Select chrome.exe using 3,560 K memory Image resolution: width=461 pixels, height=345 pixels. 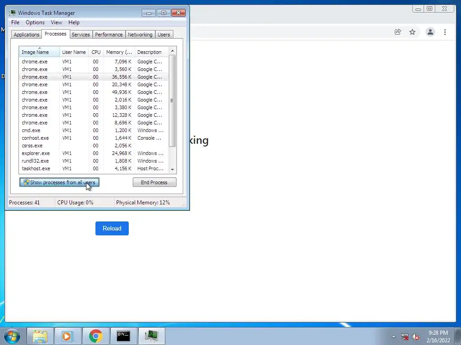coord(94,69)
